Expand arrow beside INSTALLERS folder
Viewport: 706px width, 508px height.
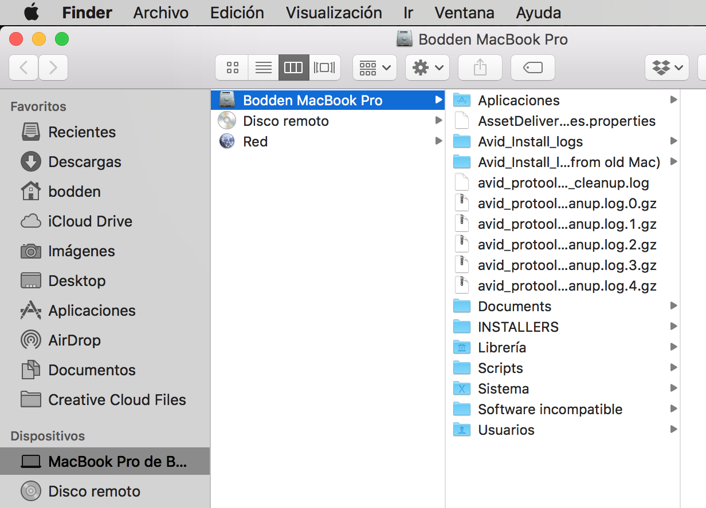673,327
